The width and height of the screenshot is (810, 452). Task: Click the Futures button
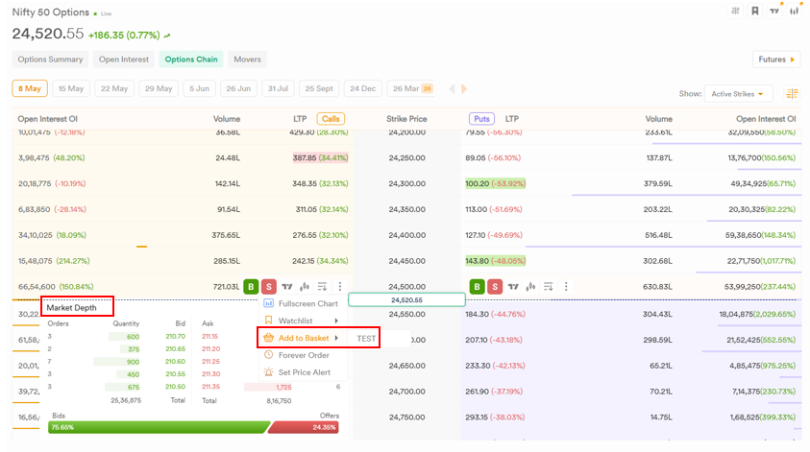[x=776, y=59]
